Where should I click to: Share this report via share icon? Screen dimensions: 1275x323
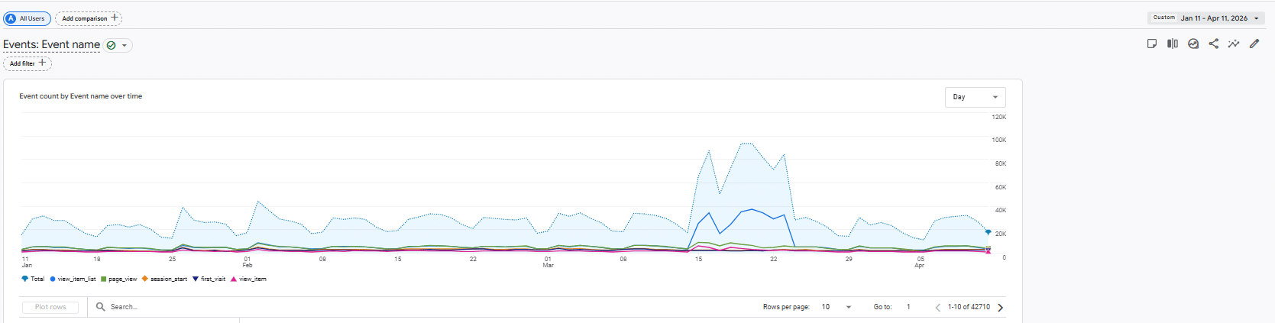(1214, 44)
